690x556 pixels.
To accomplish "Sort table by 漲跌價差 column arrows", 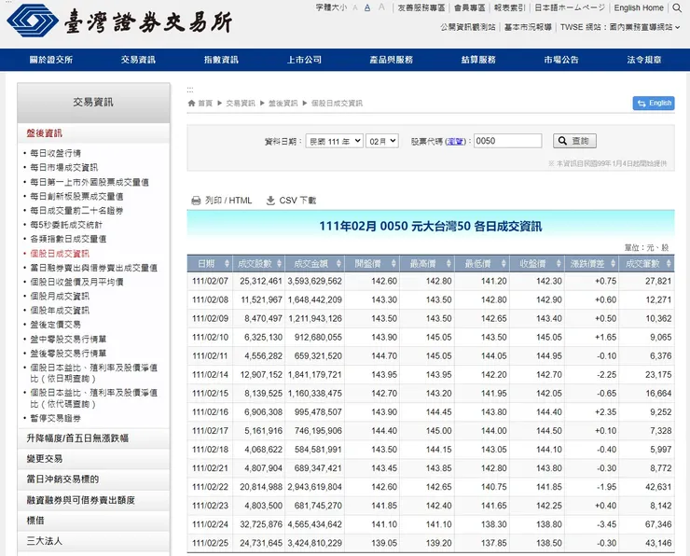I will [x=614, y=264].
